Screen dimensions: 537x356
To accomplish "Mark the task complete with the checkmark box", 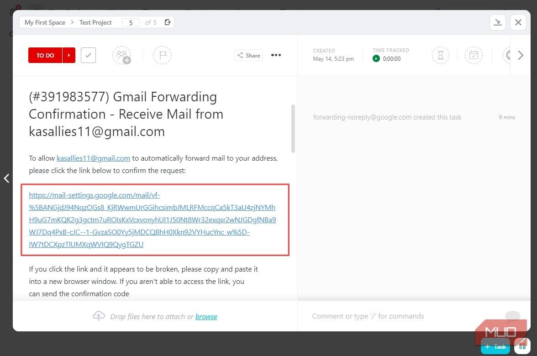I will click(89, 55).
